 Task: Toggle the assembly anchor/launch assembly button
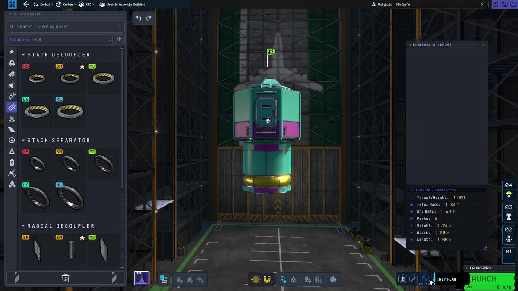(x=164, y=279)
